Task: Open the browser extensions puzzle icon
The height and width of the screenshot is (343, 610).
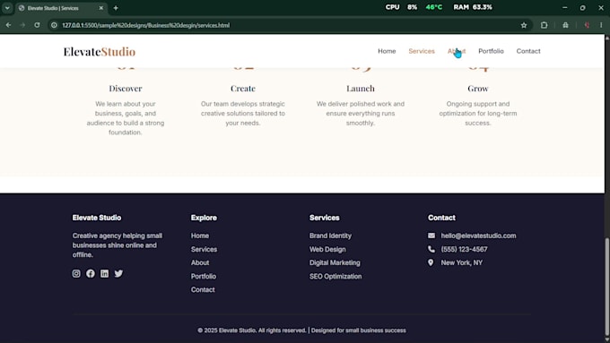Action: [544, 25]
